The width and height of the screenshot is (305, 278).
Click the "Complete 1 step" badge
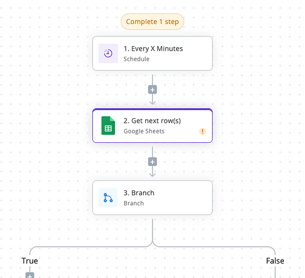[152, 22]
